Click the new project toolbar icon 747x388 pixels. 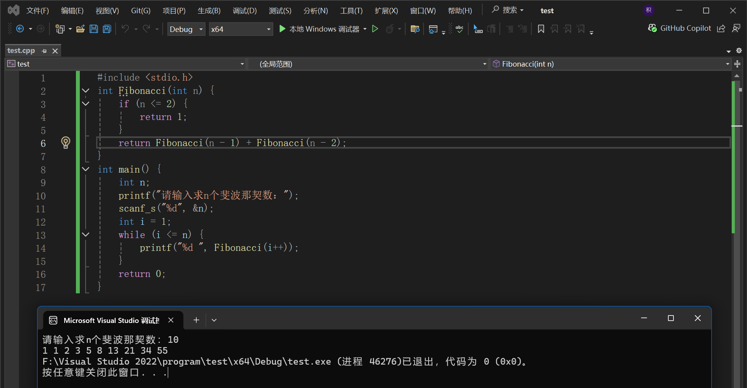(60, 29)
